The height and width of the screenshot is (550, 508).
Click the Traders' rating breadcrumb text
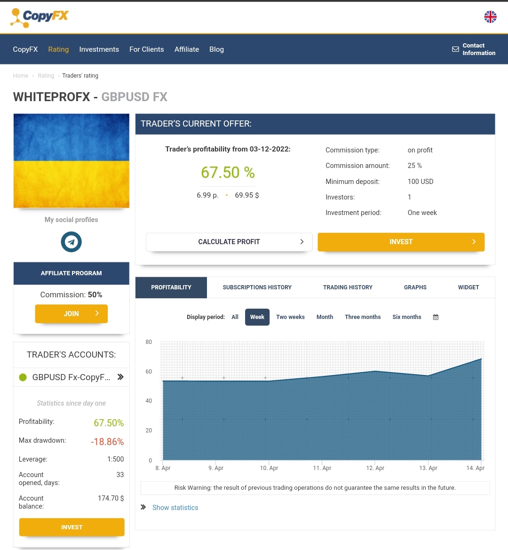(x=80, y=76)
